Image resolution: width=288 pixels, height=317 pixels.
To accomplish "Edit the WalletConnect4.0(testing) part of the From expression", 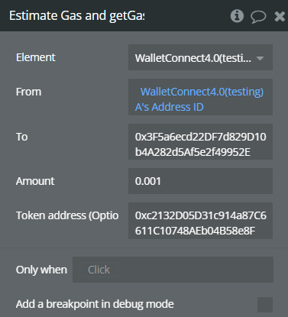I will [x=202, y=92].
